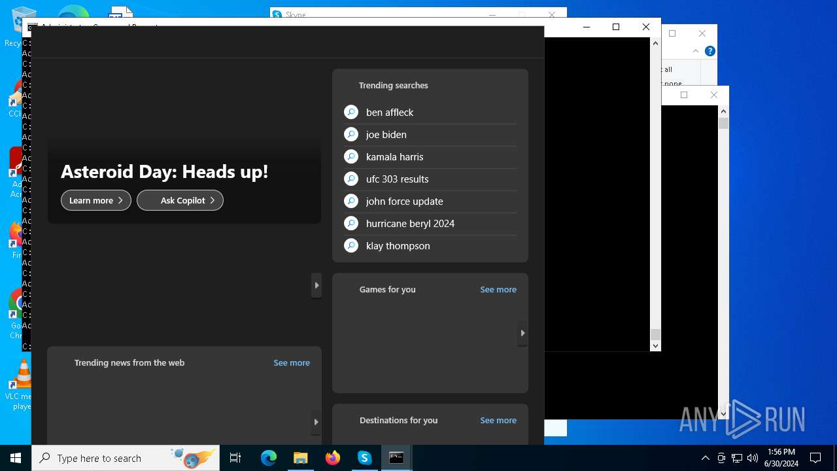The width and height of the screenshot is (837, 471).
Task: Open the VLC media player desktop shortcut
Action: 22,385
